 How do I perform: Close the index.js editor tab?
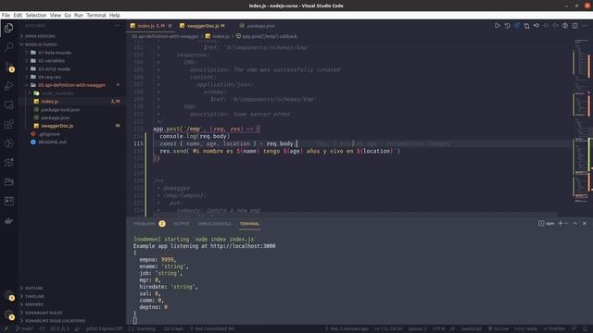[x=170, y=26]
